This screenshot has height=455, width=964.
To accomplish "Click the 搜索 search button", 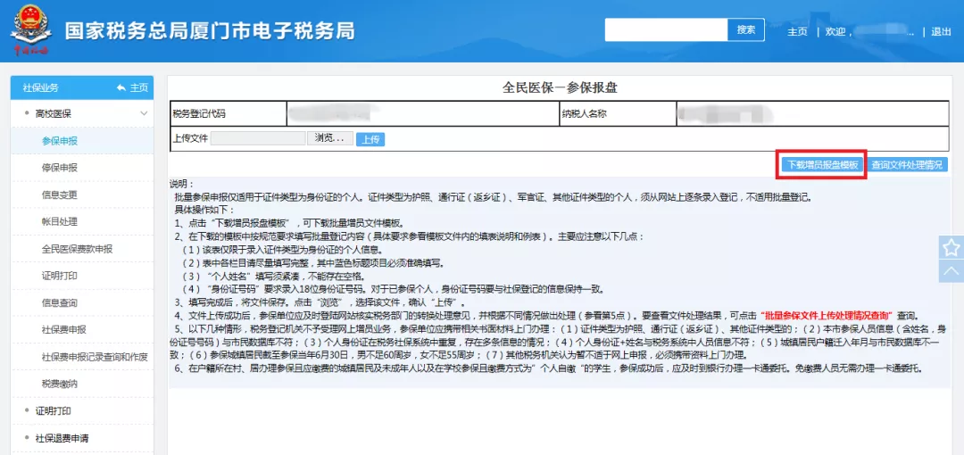I will click(x=745, y=29).
